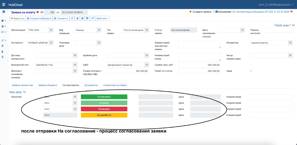
Task: Switch to the Заявка общехоз tab
Action: coord(48,85)
